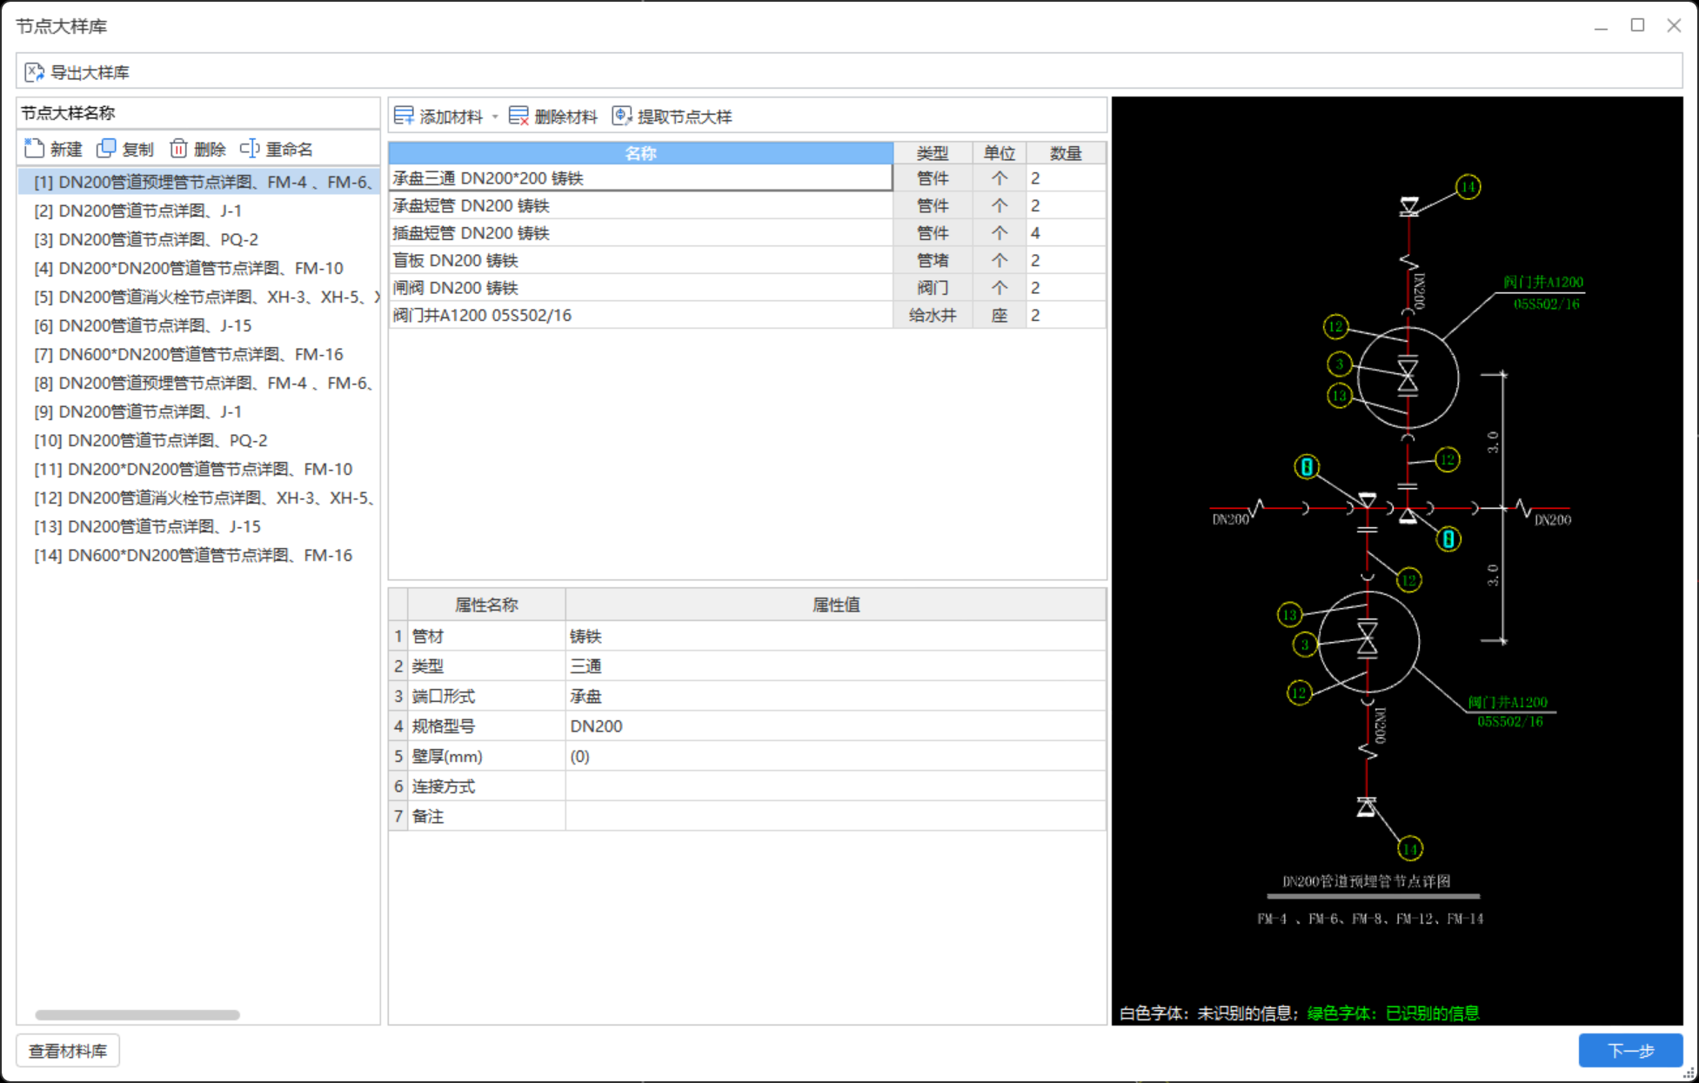Select node [13] DN200管道节点详图、J-15
Viewport: 1699px width, 1083px height.
click(199, 526)
